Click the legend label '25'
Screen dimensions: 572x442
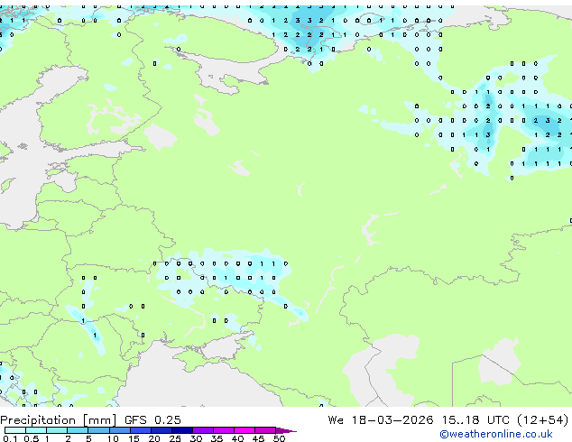point(175,438)
